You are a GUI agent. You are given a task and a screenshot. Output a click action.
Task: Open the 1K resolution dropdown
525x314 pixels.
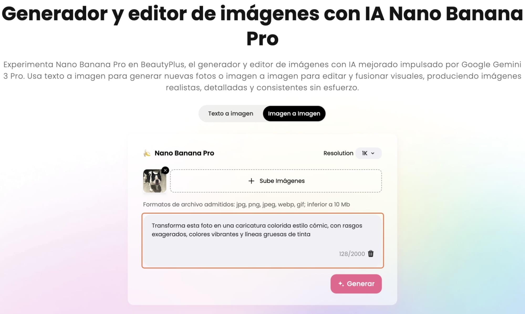[x=368, y=153]
